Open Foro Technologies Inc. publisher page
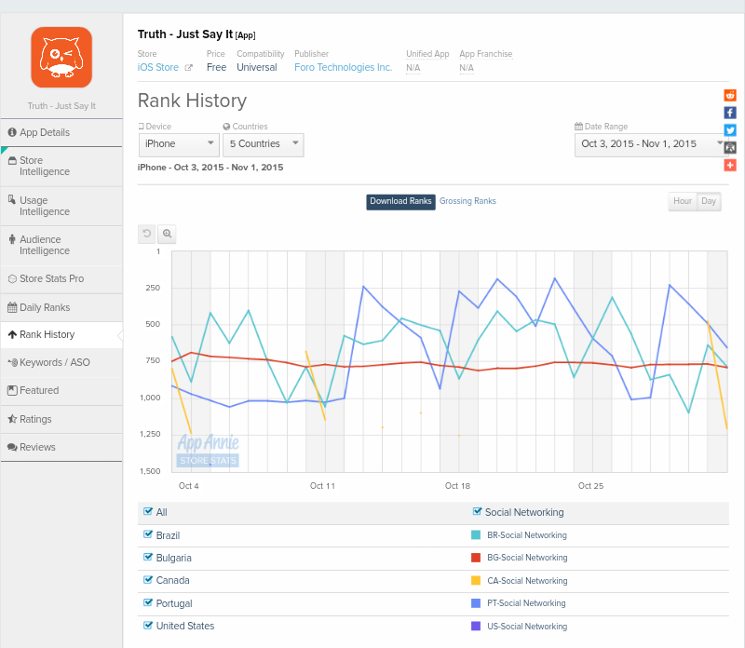Screen dimensions: 745x648 [343, 67]
